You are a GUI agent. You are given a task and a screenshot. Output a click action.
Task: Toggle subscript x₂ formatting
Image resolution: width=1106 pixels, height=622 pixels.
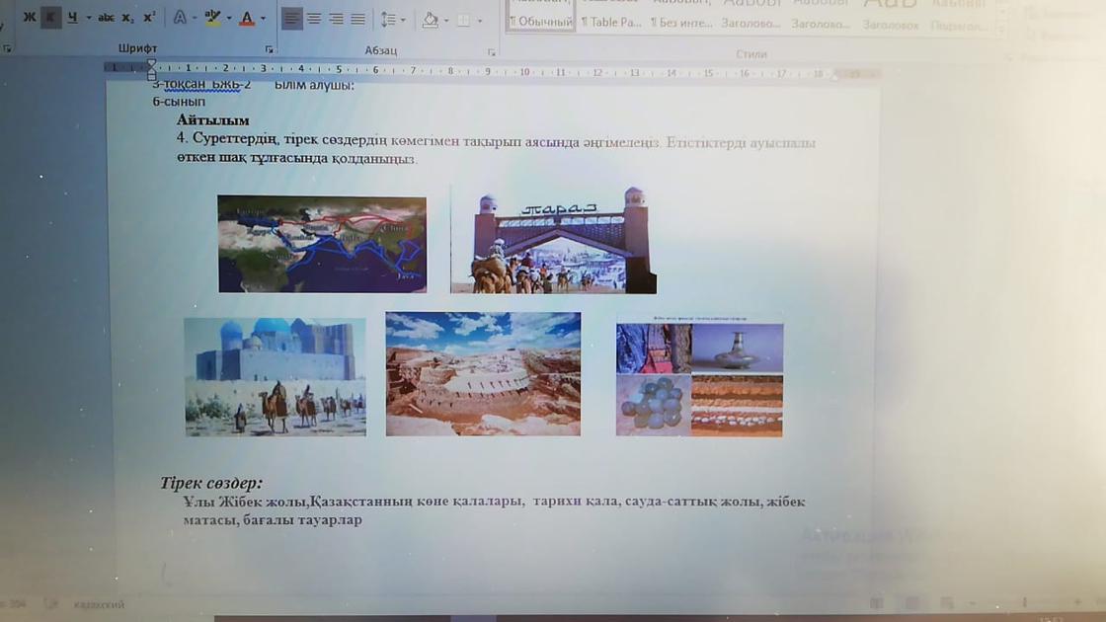[127, 18]
